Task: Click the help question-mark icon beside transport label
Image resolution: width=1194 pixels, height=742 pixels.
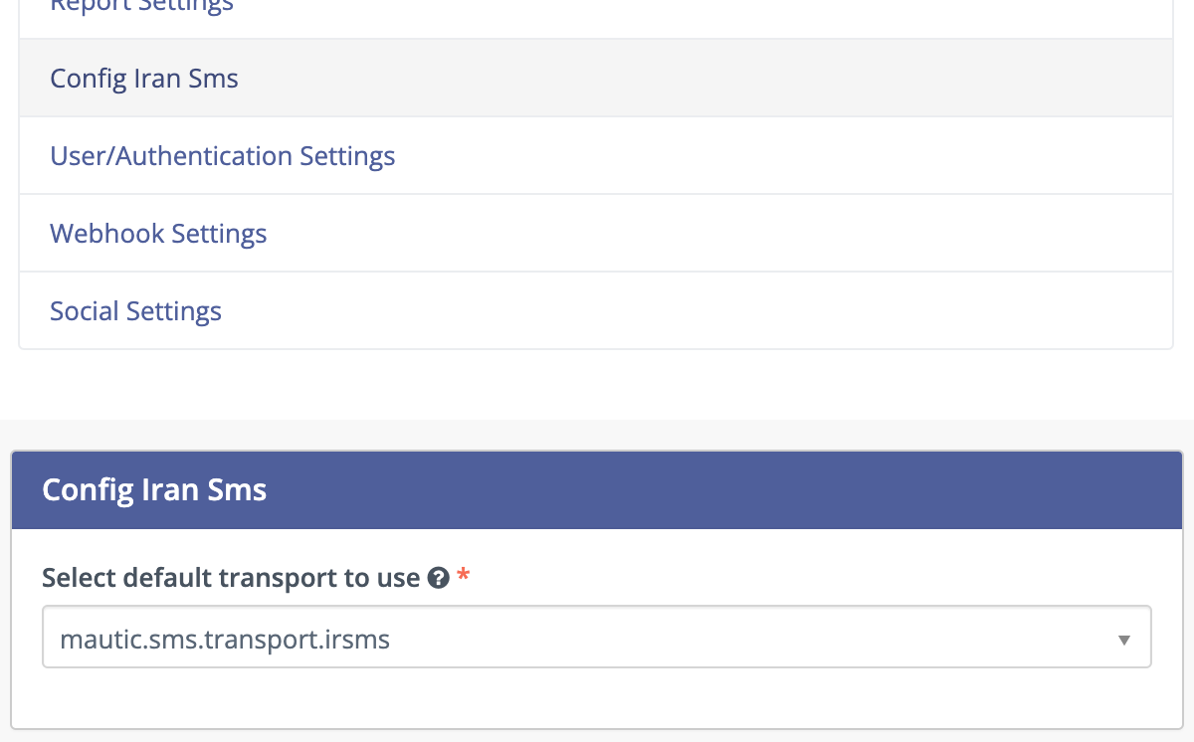Action: tap(438, 578)
